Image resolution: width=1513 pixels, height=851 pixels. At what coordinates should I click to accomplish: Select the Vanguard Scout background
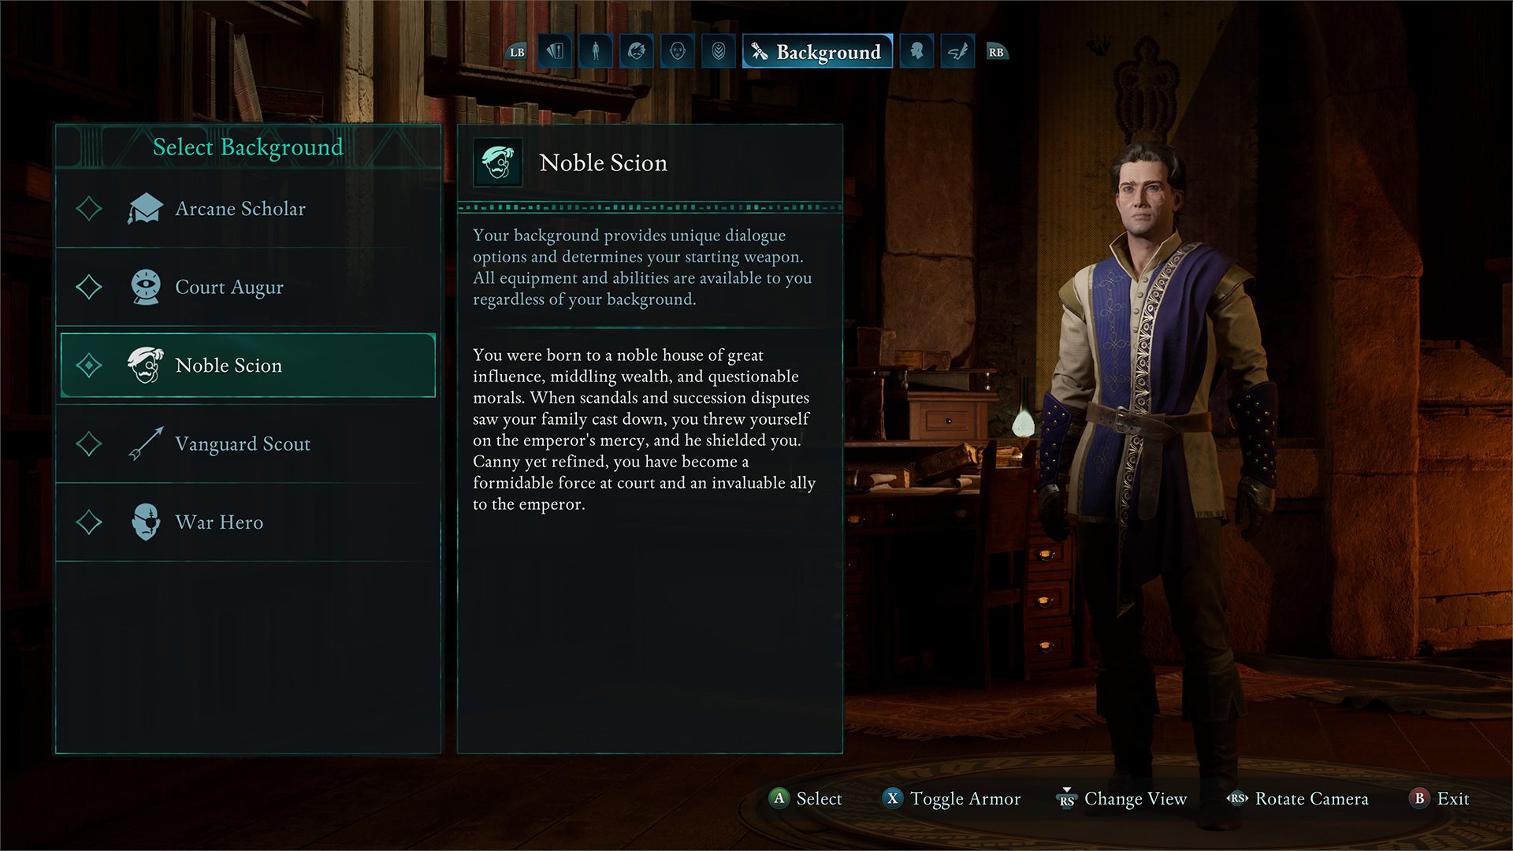pos(247,444)
